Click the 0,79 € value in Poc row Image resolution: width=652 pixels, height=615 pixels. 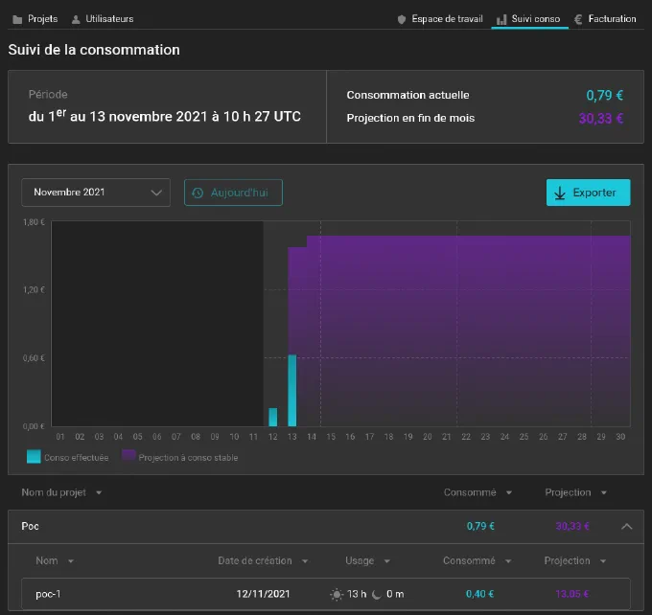[480, 526]
